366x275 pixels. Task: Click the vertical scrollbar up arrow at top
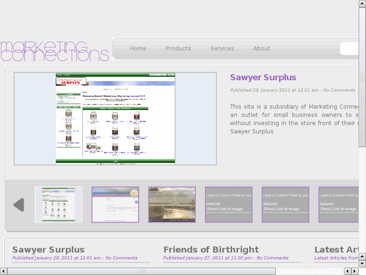point(362,4)
